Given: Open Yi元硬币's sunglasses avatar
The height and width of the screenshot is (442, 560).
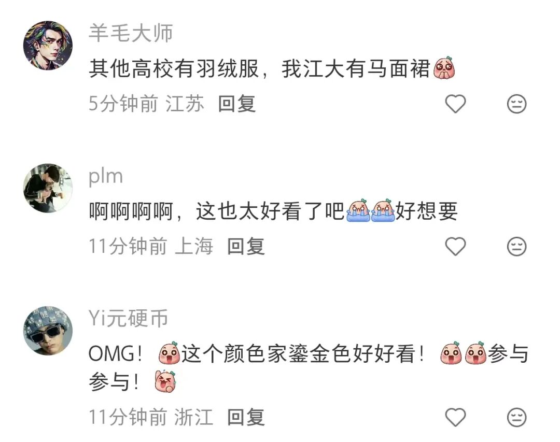Looking at the screenshot, I should click(48, 331).
